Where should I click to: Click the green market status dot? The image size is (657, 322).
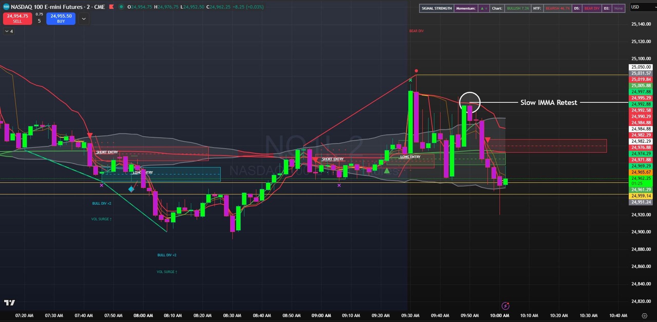pos(121,7)
